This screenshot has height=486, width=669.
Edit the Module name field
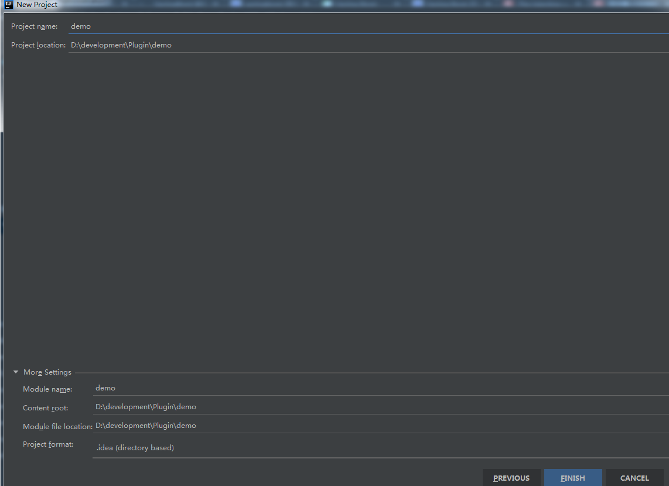pyautogui.click(x=381, y=388)
